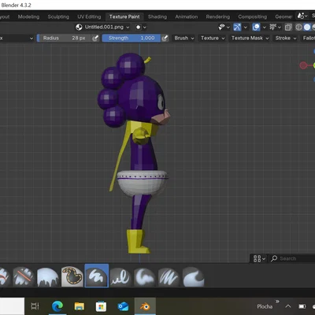
Task: Toggle pressure sensitivity for Radius
Action: [x=95, y=38]
